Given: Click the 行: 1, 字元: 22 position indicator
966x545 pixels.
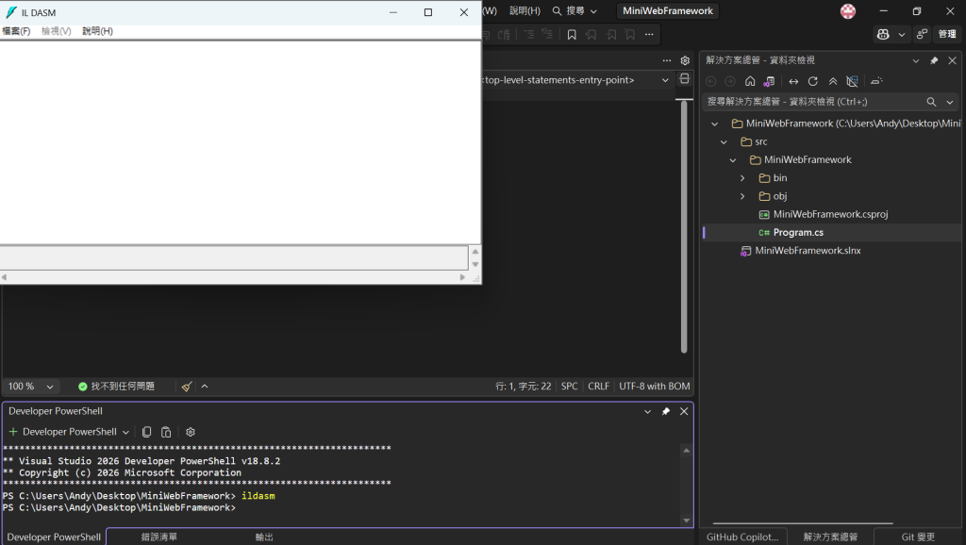Looking at the screenshot, I should coord(523,386).
